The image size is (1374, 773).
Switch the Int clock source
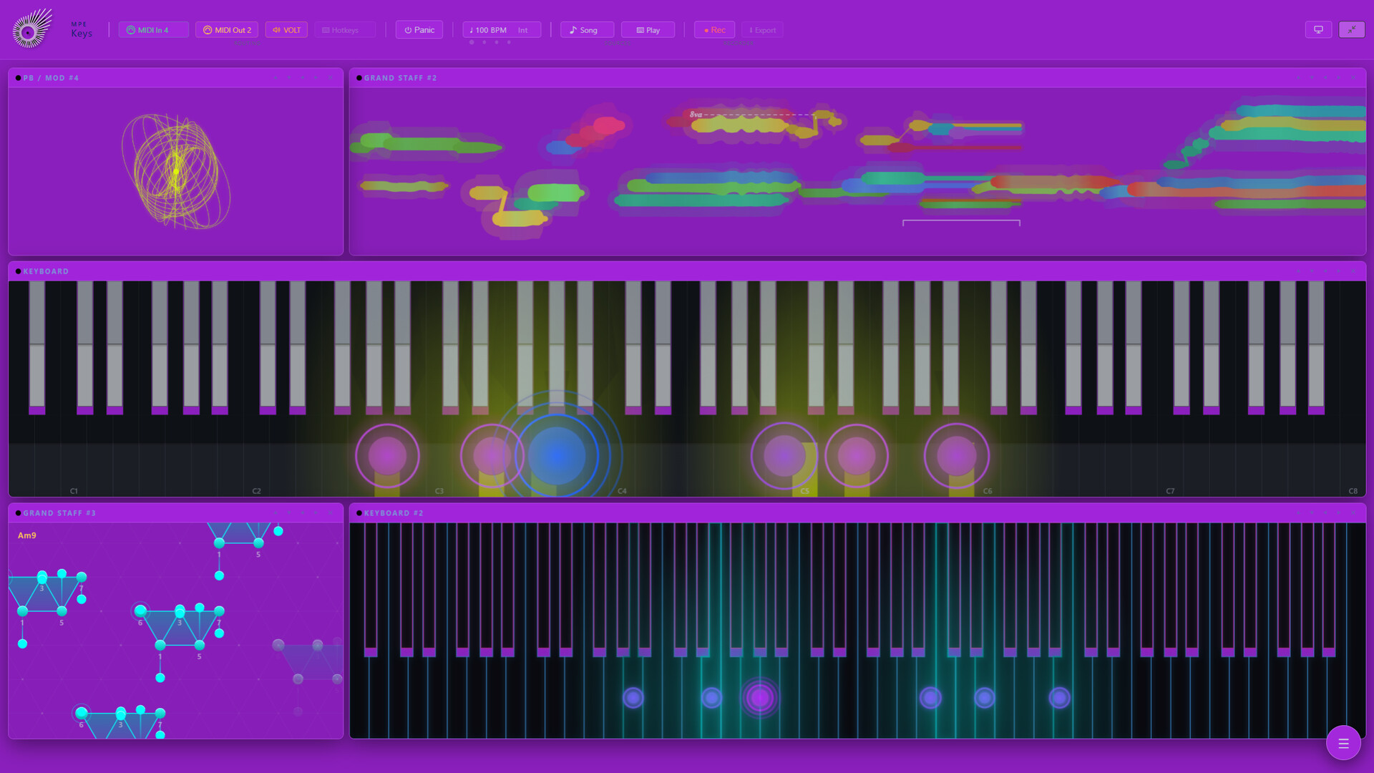coord(523,30)
